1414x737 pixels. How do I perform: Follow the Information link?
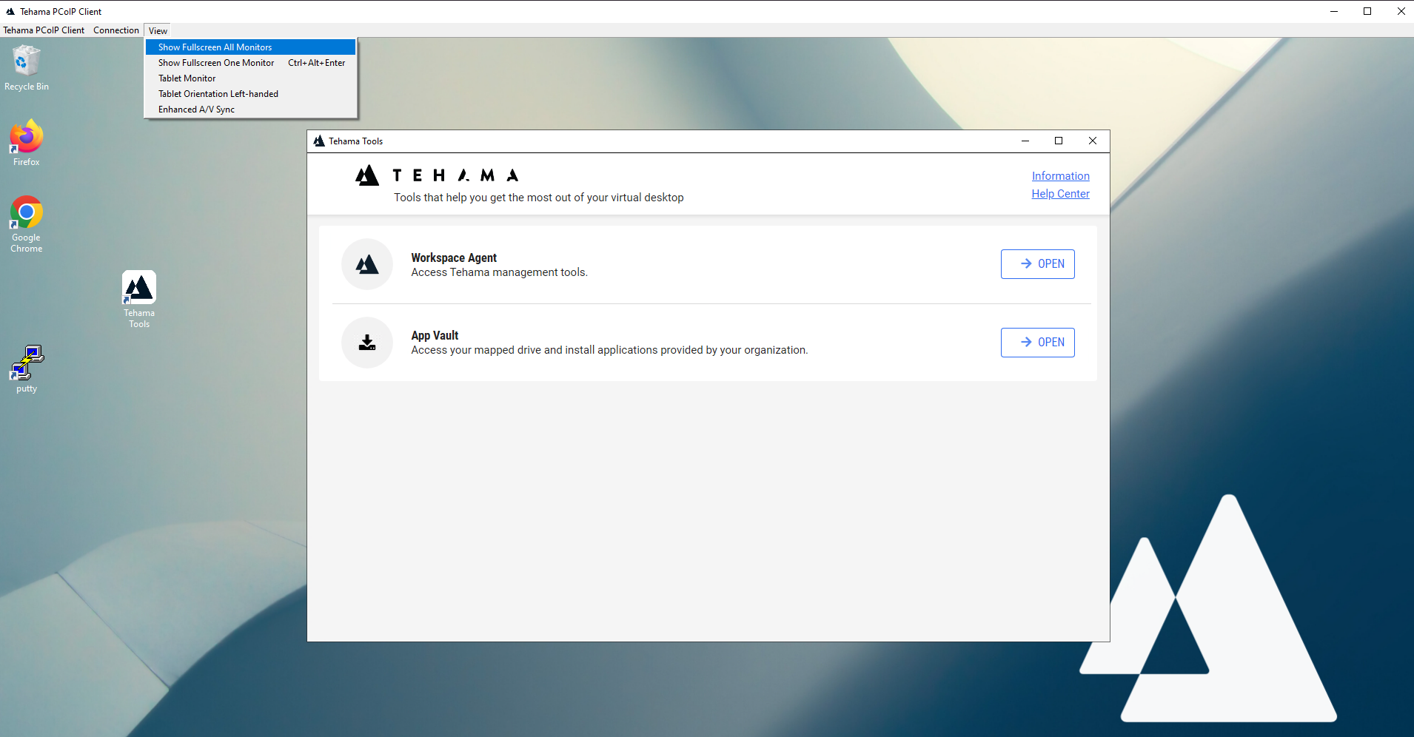[1061, 176]
